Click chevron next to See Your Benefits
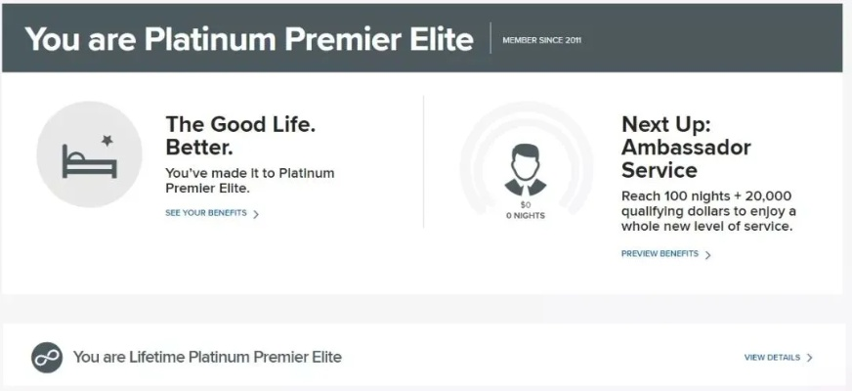 [256, 214]
